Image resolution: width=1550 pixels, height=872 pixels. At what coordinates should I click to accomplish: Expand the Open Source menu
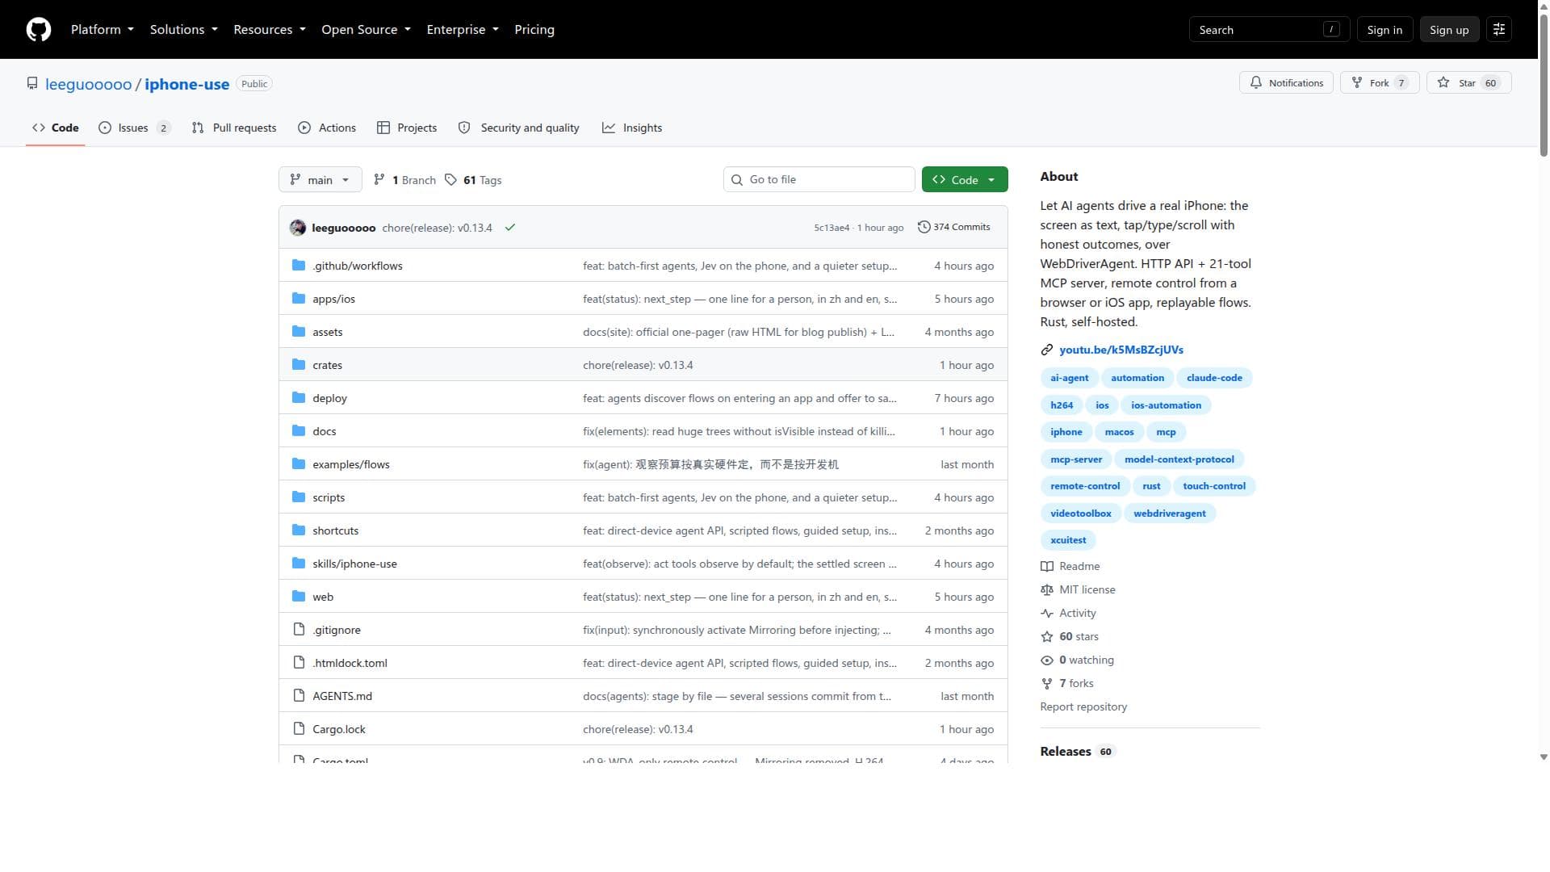click(367, 30)
